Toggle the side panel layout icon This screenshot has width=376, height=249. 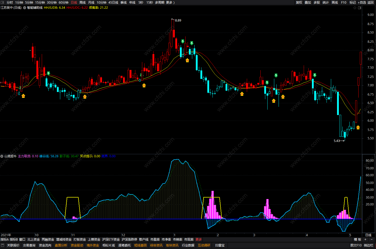point(360,8)
